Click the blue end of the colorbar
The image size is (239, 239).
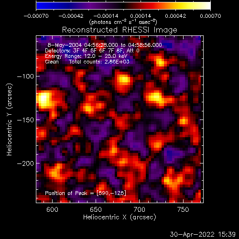point(40,6)
